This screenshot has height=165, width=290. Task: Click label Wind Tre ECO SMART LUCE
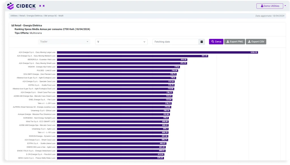coord(40,121)
